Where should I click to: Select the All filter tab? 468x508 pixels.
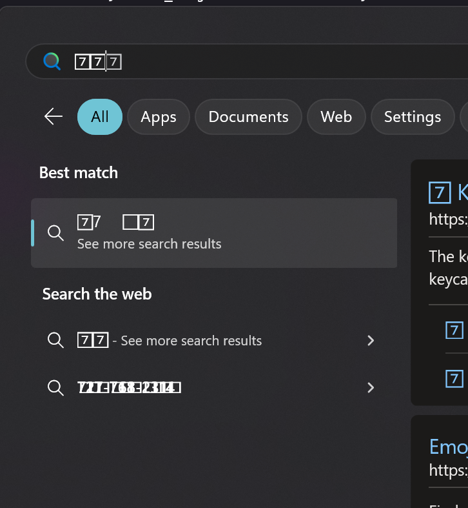(100, 117)
